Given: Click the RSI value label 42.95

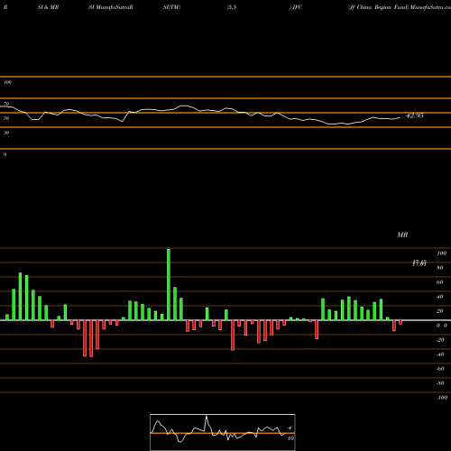Looking at the screenshot, I should coord(415,115).
